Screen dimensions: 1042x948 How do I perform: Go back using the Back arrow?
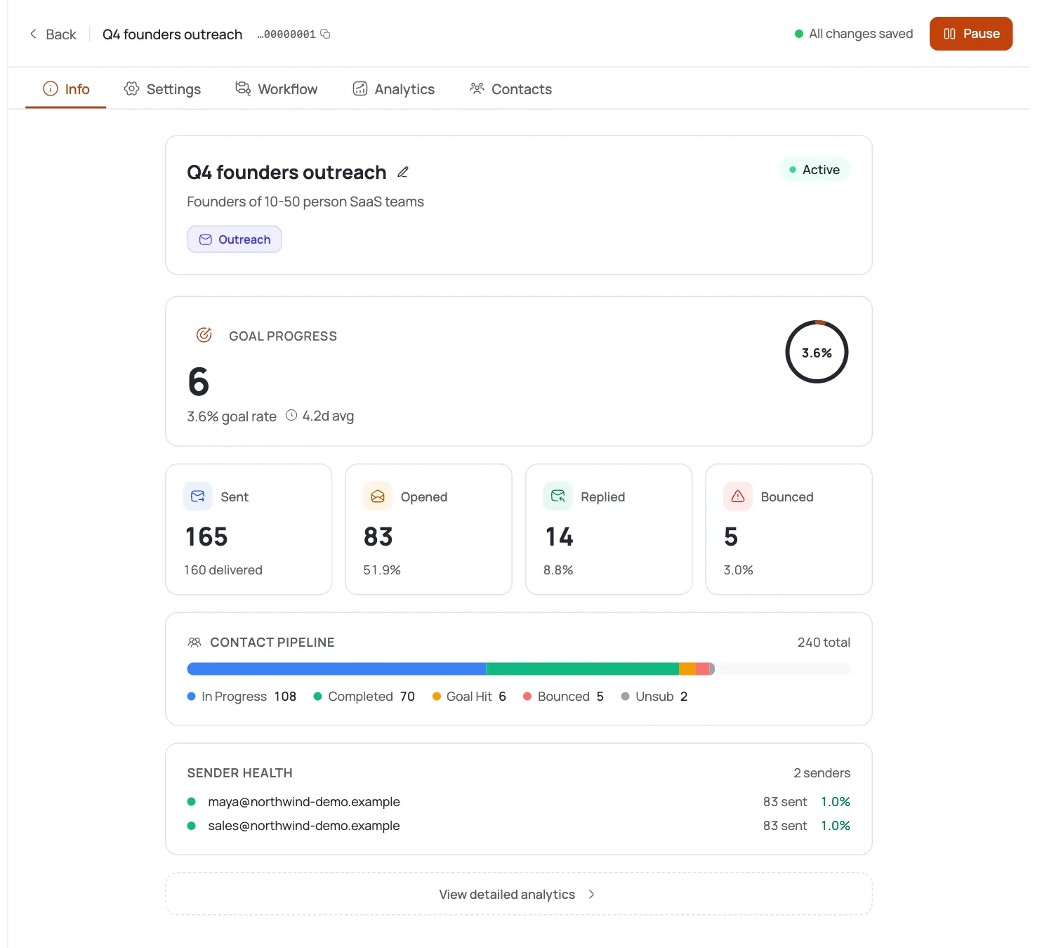pos(53,34)
